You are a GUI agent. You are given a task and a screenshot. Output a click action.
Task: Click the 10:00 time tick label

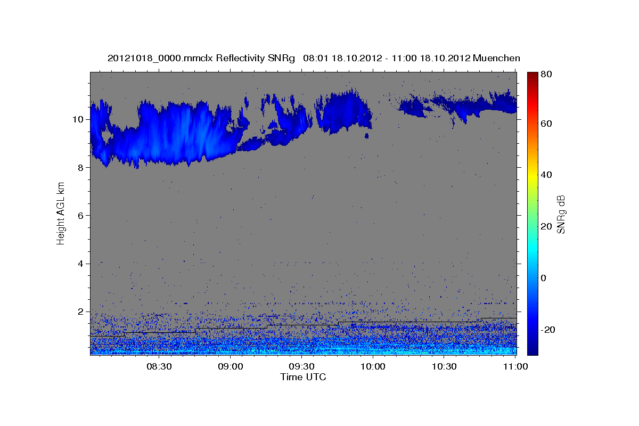click(373, 367)
